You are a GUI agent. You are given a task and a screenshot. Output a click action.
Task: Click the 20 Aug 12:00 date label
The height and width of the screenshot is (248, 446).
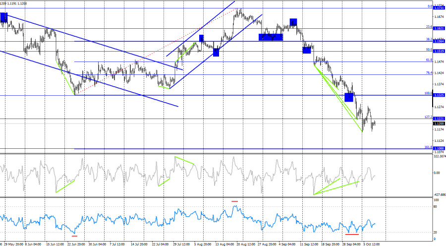(246, 245)
